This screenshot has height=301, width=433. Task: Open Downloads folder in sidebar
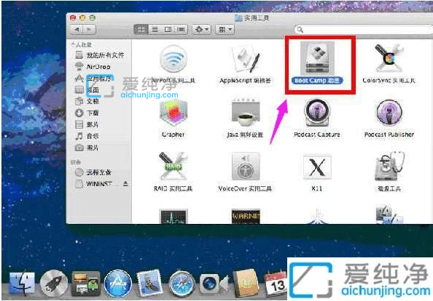[87, 113]
